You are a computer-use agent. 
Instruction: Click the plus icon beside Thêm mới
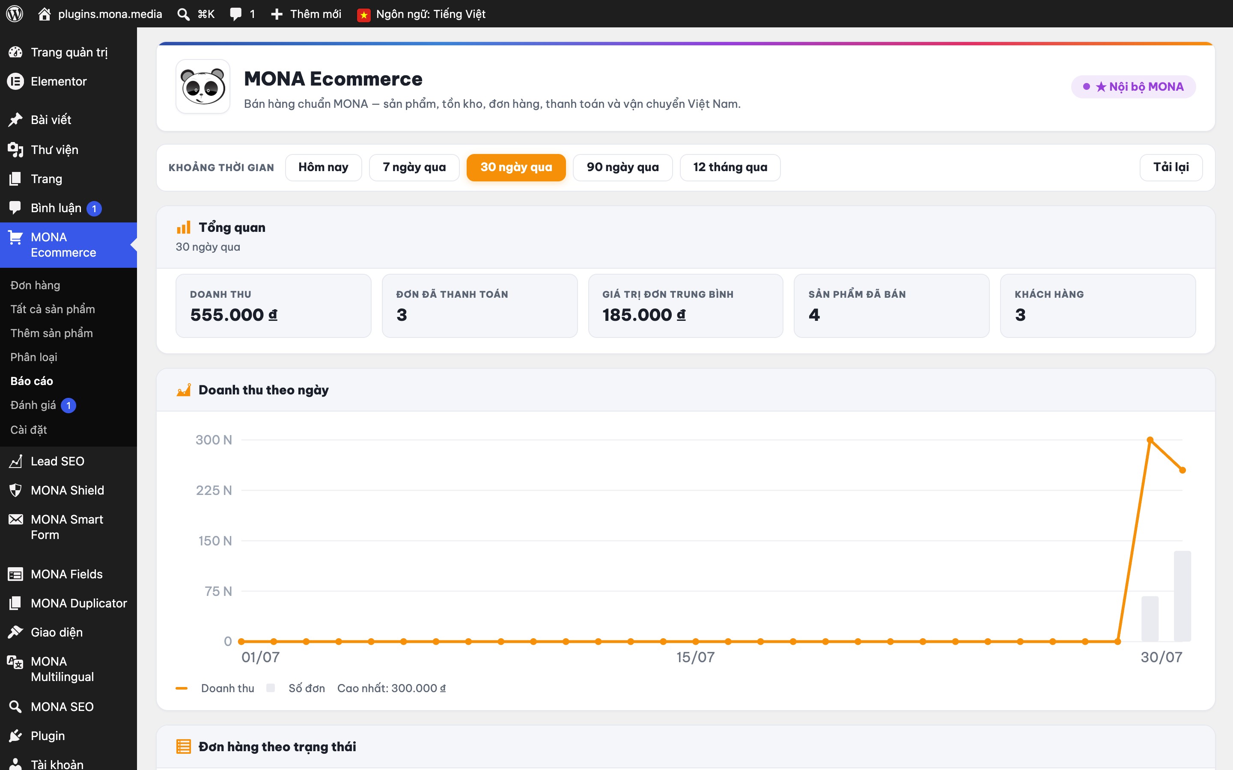(277, 14)
